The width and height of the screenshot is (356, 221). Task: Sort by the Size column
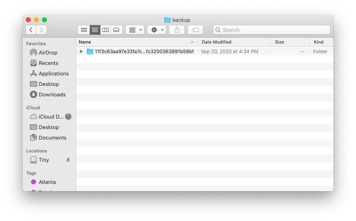click(x=290, y=42)
